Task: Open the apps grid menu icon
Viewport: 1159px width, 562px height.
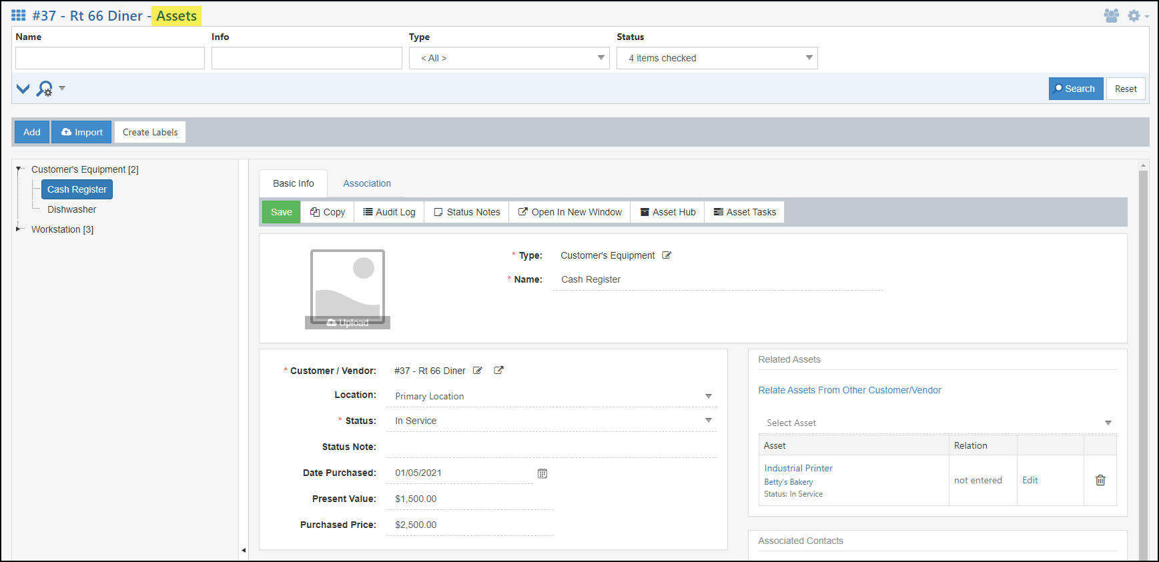Action: (x=19, y=15)
